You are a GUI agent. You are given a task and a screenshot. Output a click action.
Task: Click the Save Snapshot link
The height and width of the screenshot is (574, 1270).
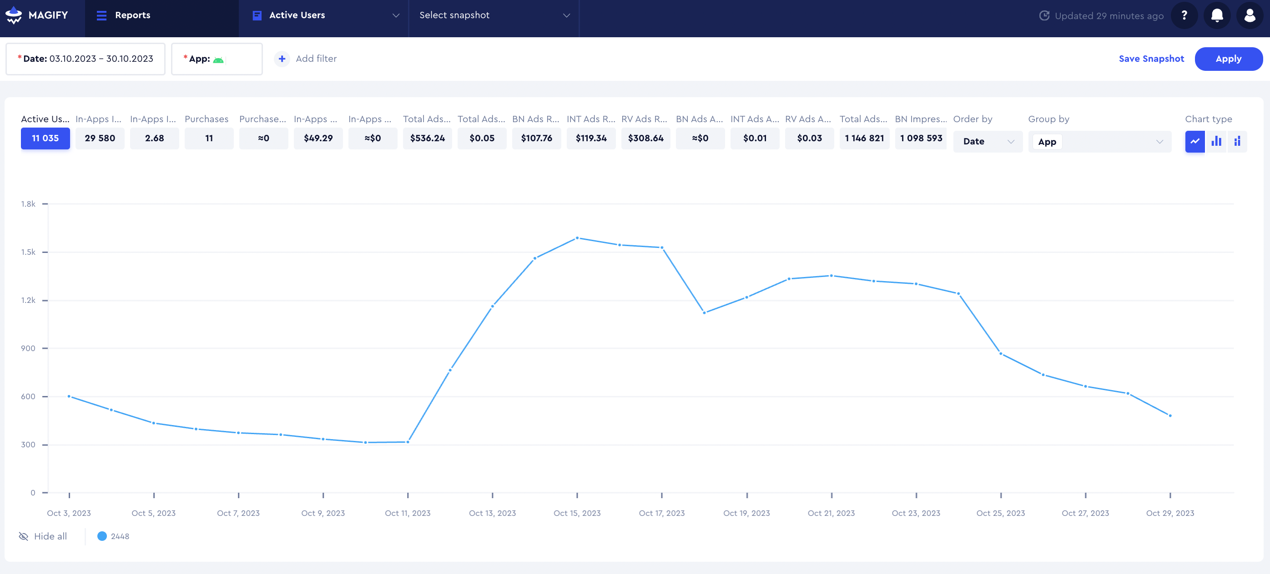(1151, 59)
